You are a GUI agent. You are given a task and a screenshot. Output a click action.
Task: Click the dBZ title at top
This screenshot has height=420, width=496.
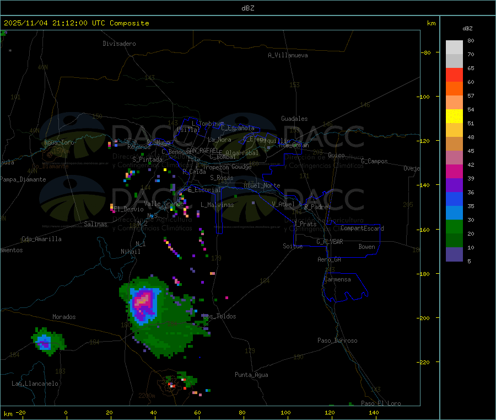point(247,8)
